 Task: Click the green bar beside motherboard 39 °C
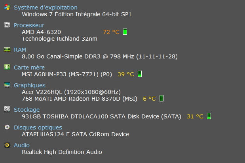coord(139,74)
